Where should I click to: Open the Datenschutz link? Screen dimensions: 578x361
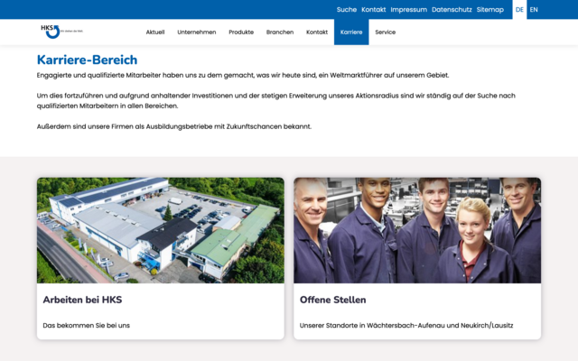[x=452, y=10]
